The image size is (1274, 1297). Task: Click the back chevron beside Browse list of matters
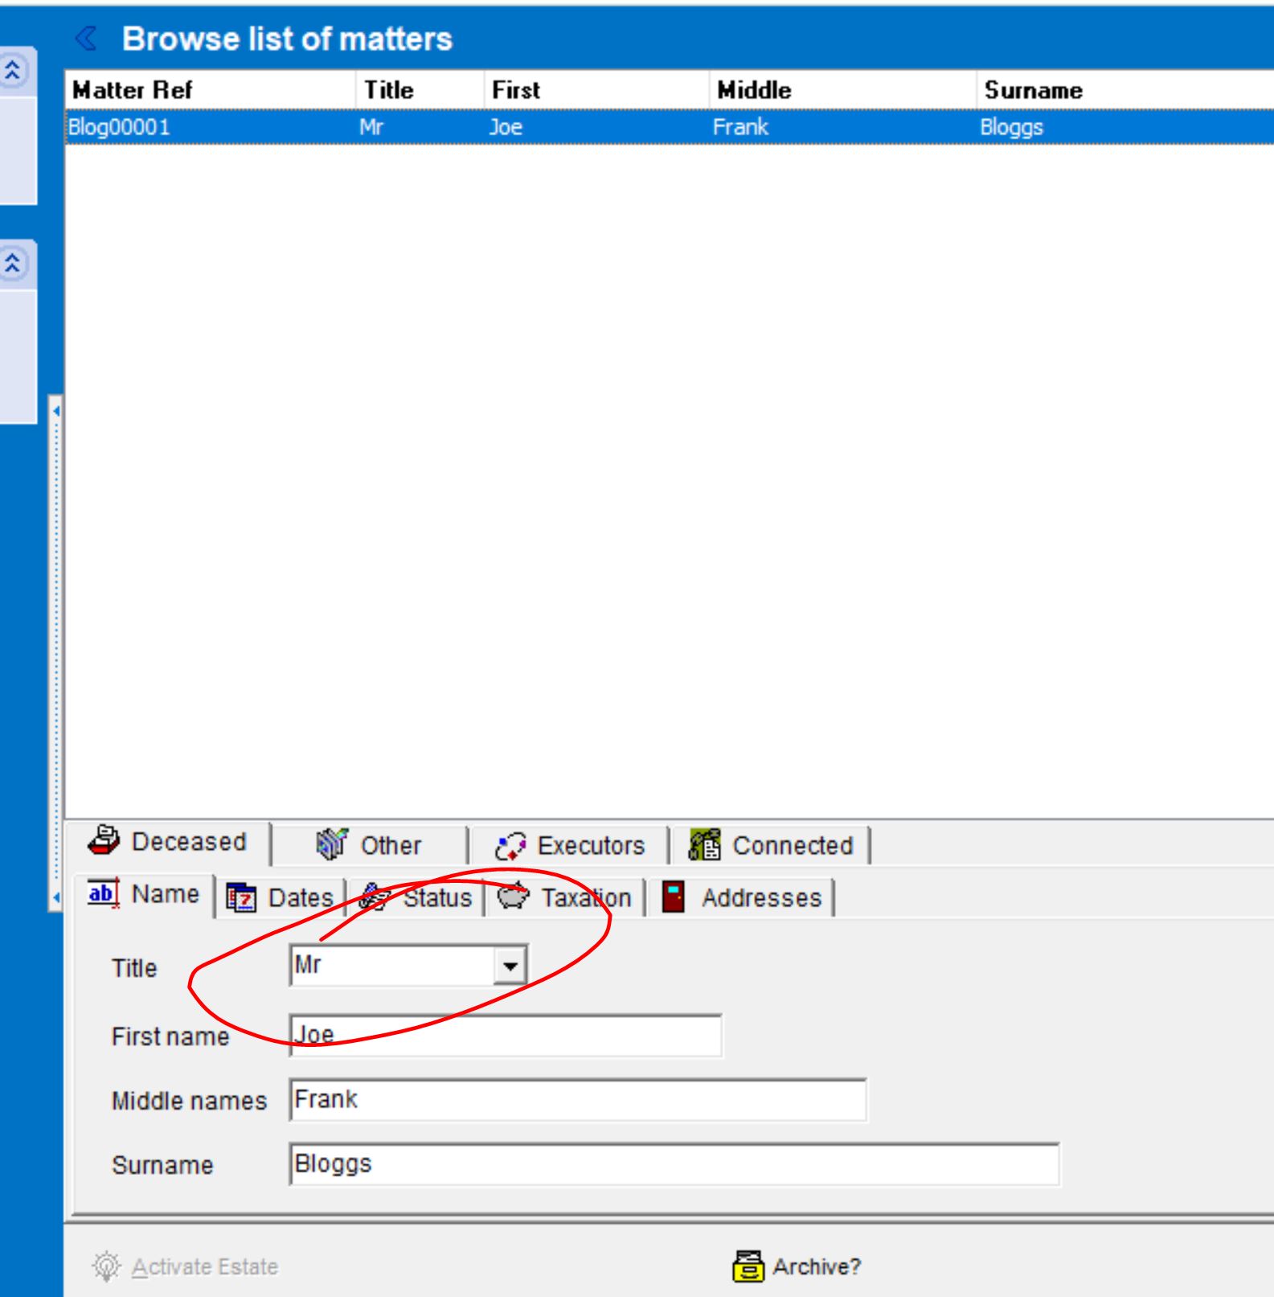coord(86,38)
